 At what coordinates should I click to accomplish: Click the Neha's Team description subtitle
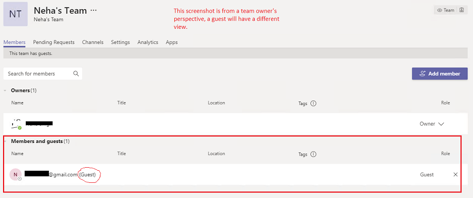point(48,20)
